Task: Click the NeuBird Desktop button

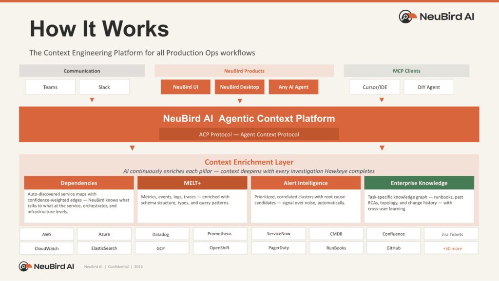Action: pyautogui.click(x=240, y=87)
